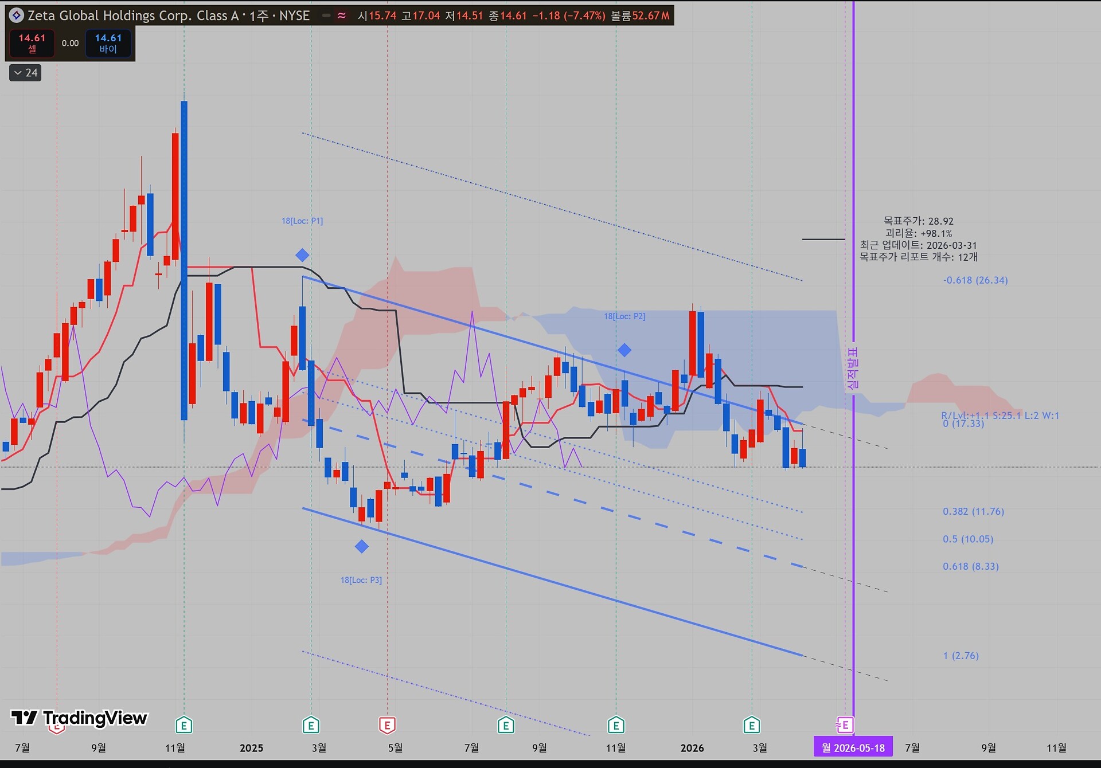Click the 0.618 (8.33) Fibonacci level label
This screenshot has width=1101, height=768.
click(970, 566)
